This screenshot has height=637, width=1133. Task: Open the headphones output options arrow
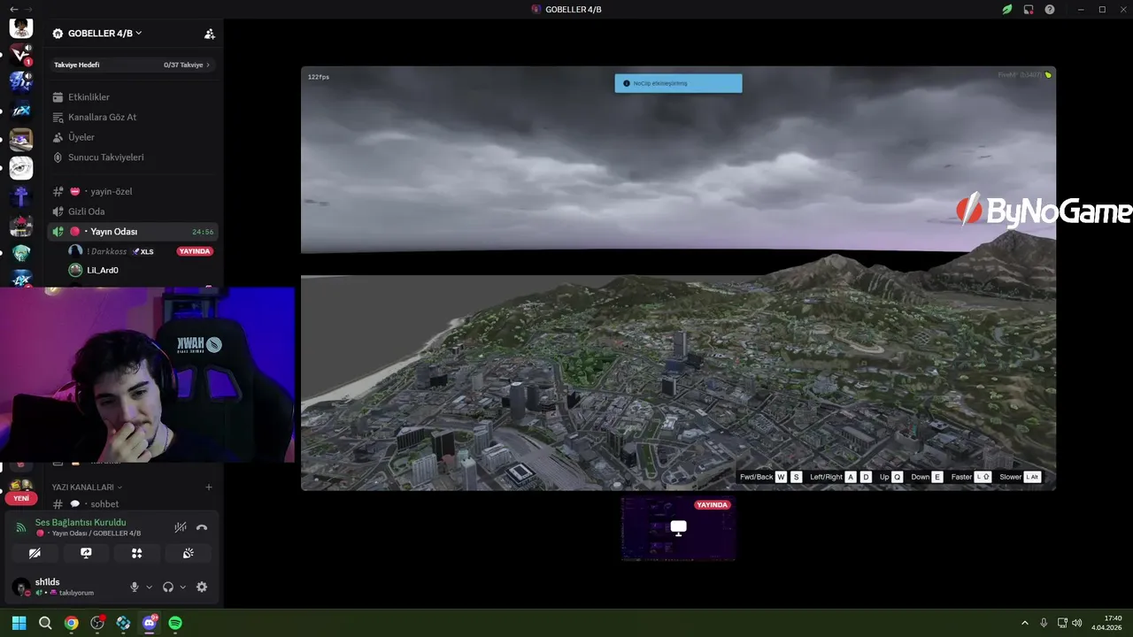[x=183, y=587]
